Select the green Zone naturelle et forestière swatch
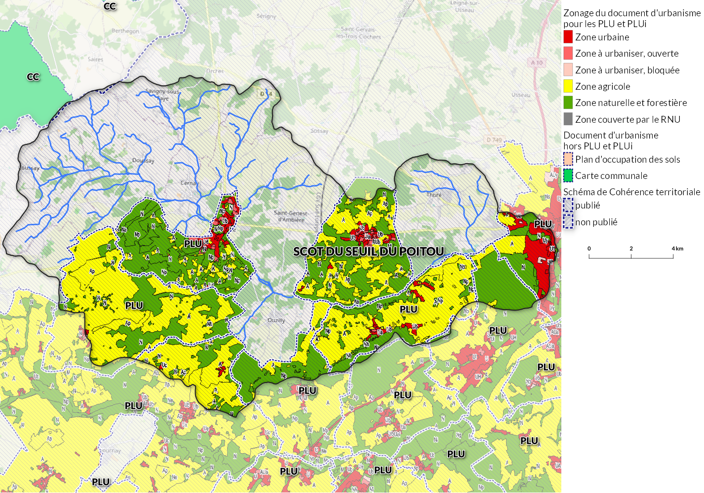This screenshot has height=493, width=704. [568, 103]
